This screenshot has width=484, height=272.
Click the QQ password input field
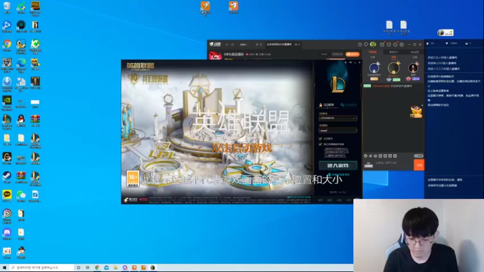[x=338, y=131]
